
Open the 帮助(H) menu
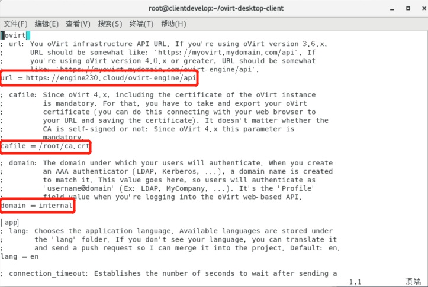pos(173,24)
